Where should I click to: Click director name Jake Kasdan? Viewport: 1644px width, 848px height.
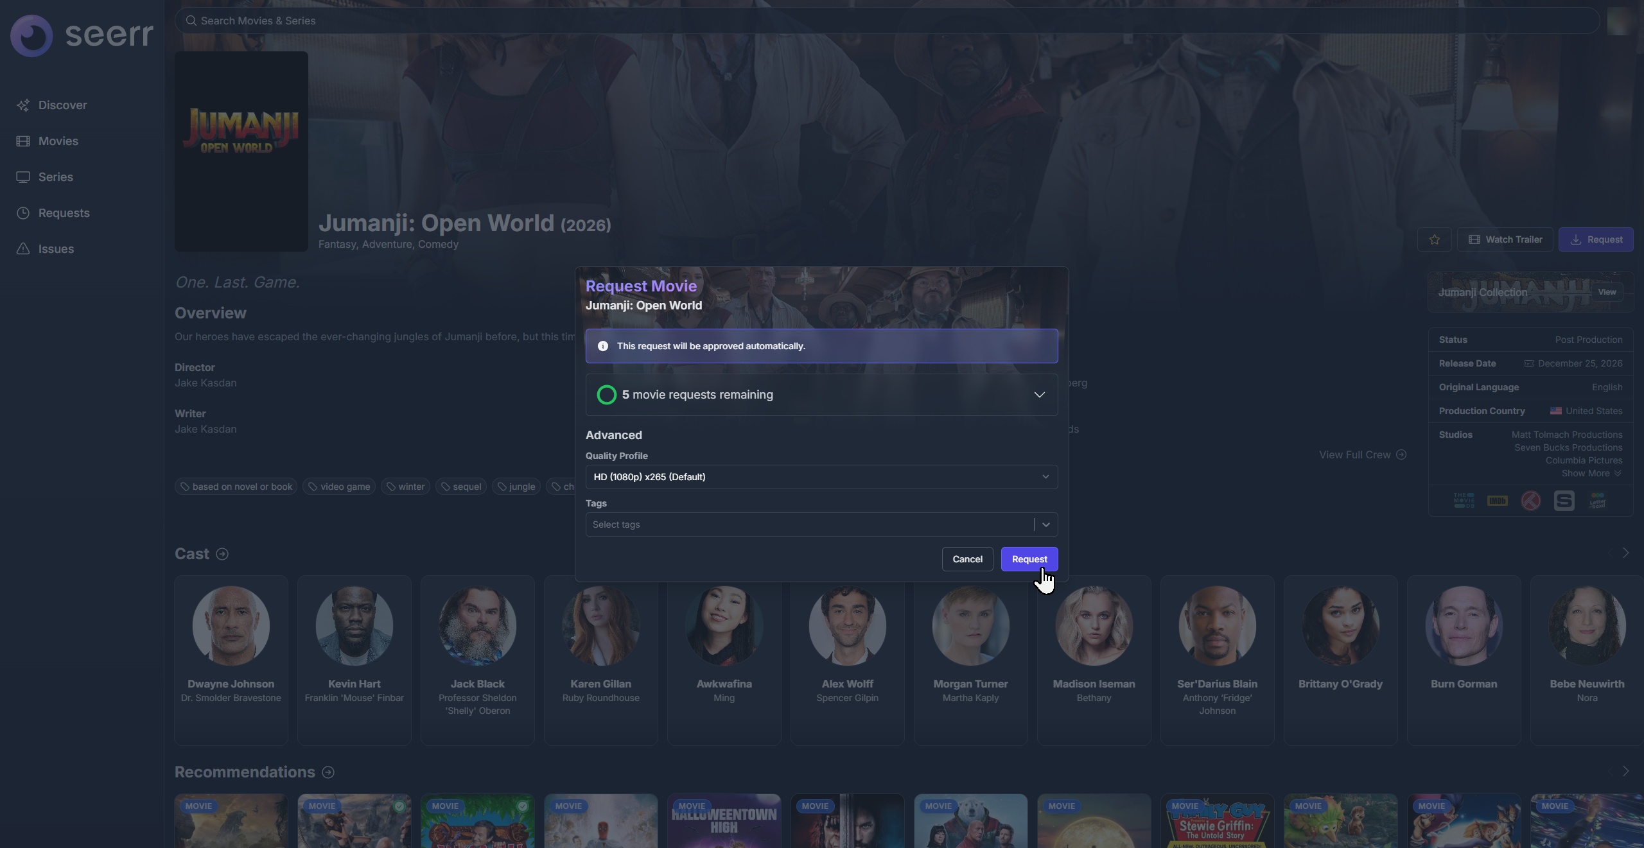pyautogui.click(x=205, y=383)
